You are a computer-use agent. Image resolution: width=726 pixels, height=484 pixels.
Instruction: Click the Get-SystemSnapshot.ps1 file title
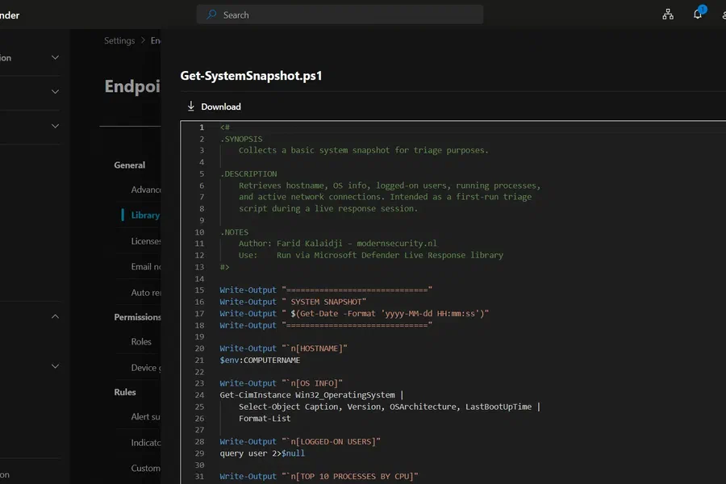pos(251,76)
